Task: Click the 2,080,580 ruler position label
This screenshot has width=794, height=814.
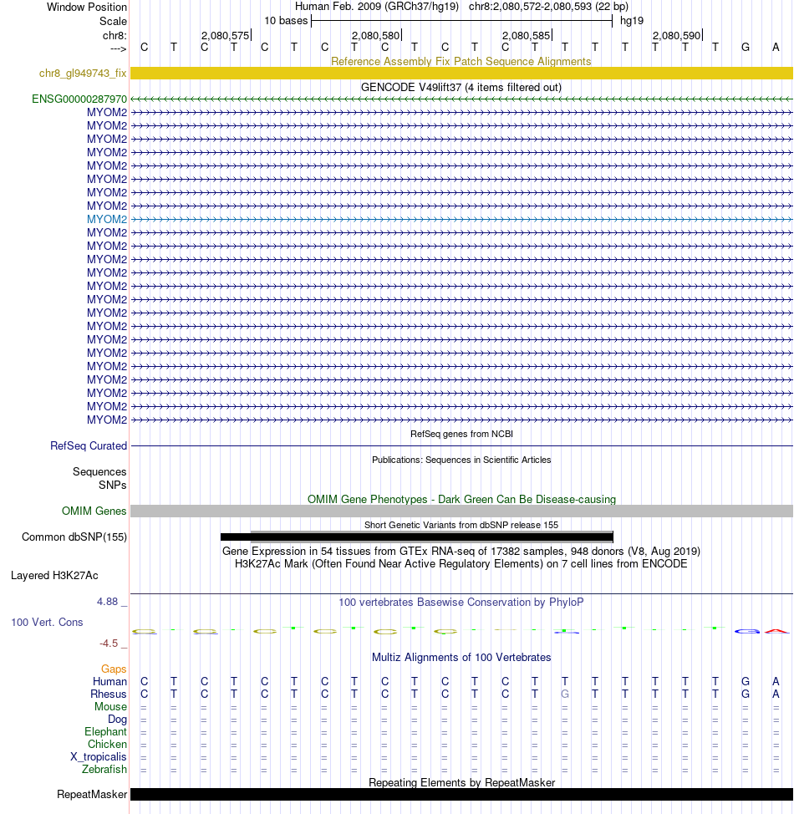Action: 375,35
